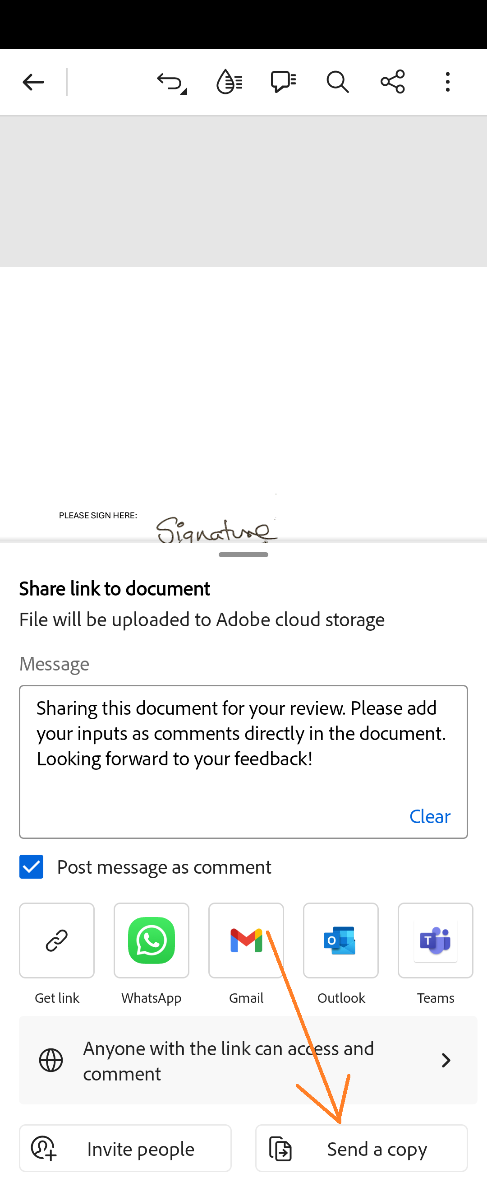The image size is (487, 1192).
Task: Tap the Send a copy button
Action: pyautogui.click(x=361, y=1149)
